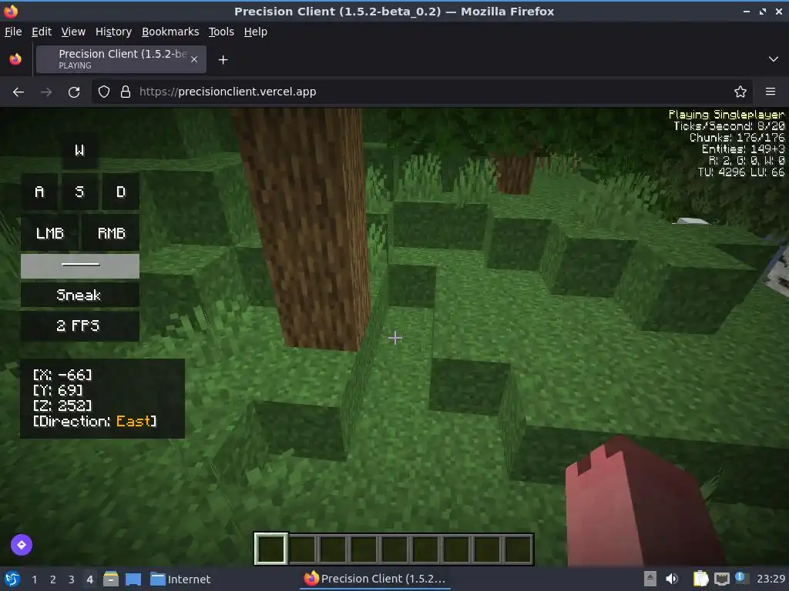
Task: Click the tray removable media icon
Action: 650,579
